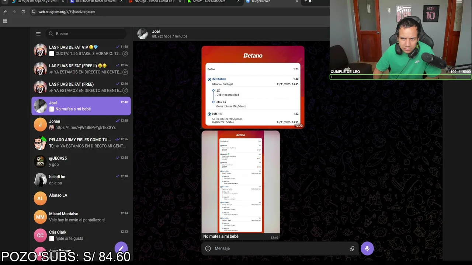Viewport: 472px width, 265px height.
Task: Open PELADO ARMY FIELES chat
Action: tap(81, 143)
